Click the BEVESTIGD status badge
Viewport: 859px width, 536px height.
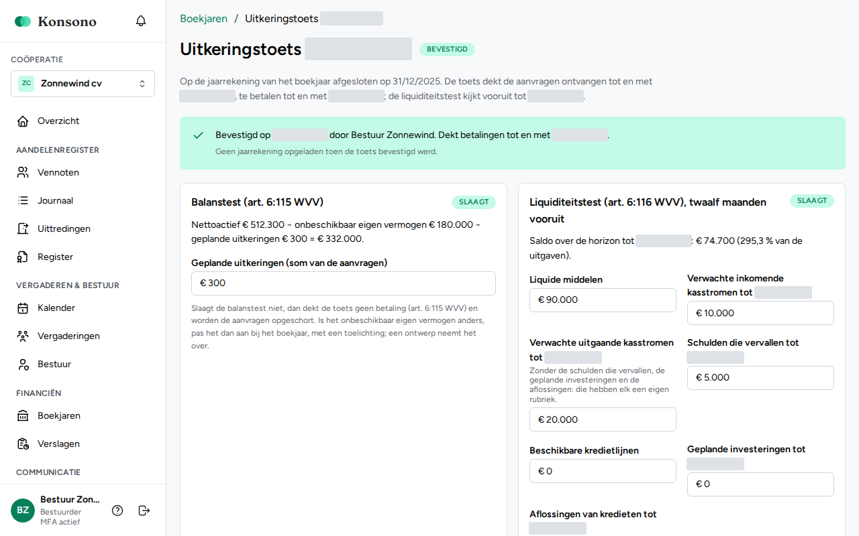(x=447, y=50)
